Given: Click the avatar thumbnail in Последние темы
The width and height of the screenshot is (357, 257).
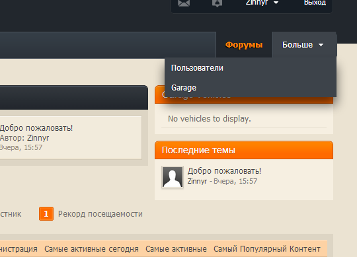Looking at the screenshot, I should (x=173, y=177).
